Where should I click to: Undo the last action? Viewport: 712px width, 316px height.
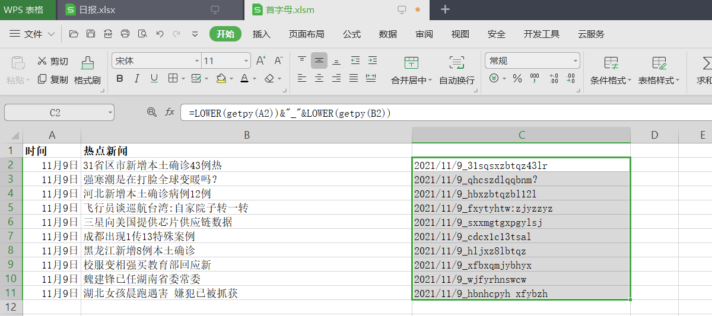160,34
